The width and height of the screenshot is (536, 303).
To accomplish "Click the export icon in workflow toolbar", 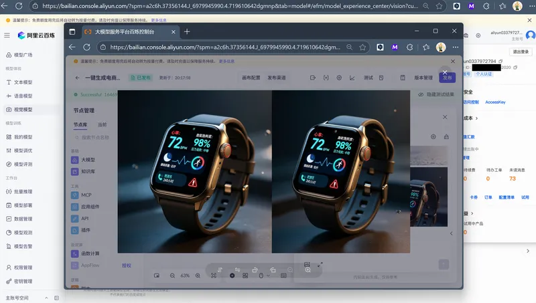I will (313, 78).
